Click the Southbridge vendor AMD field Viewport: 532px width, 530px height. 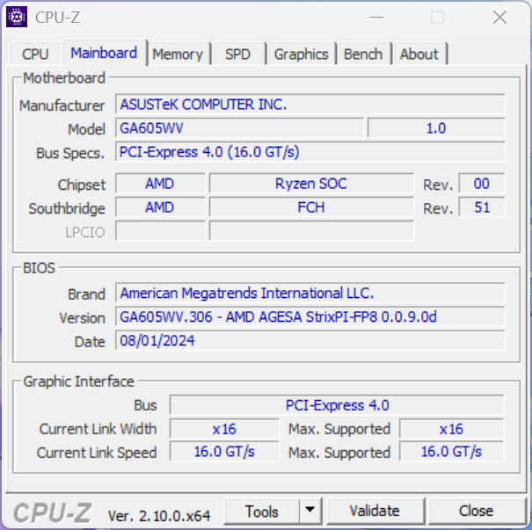pyautogui.click(x=160, y=207)
